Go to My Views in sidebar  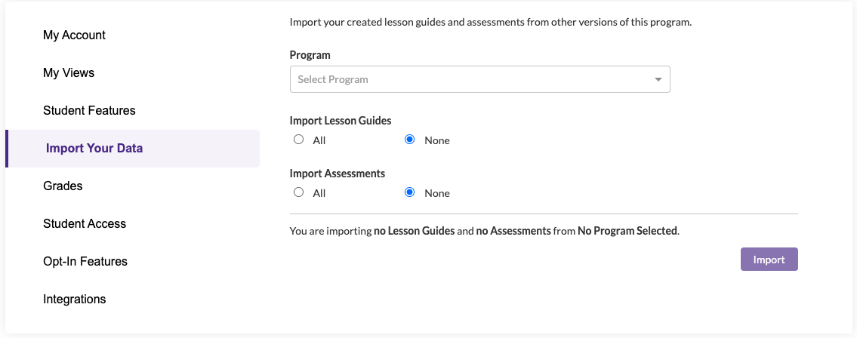point(69,73)
